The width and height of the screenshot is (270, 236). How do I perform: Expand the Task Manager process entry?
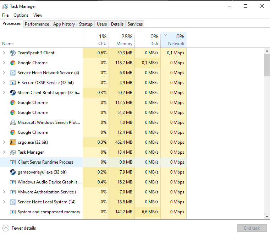pyautogui.click(x=4, y=152)
